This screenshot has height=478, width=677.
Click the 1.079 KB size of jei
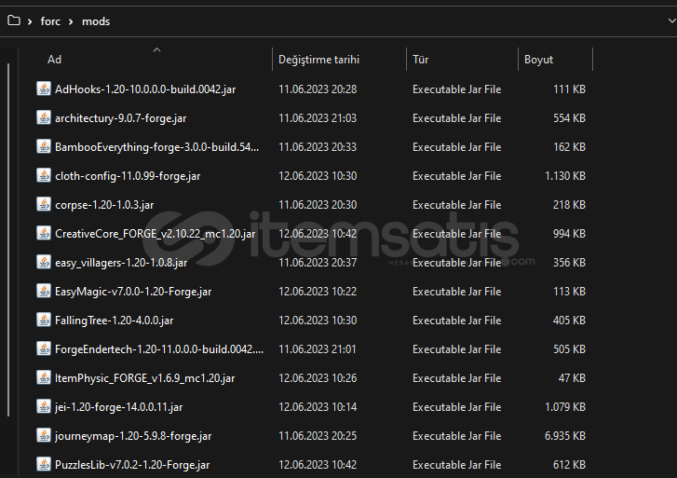(x=564, y=407)
